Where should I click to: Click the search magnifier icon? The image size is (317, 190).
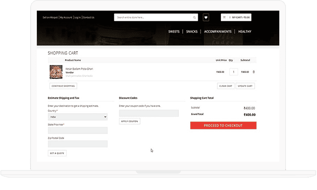tap(194, 18)
